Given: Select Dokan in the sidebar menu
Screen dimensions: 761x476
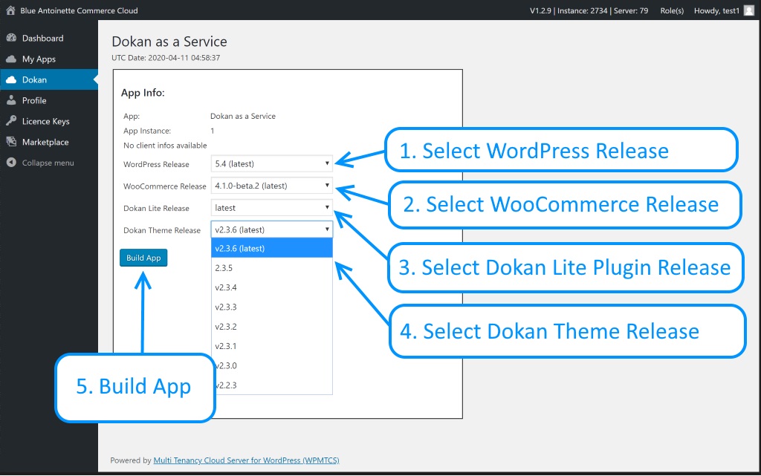Looking at the screenshot, I should (49, 80).
